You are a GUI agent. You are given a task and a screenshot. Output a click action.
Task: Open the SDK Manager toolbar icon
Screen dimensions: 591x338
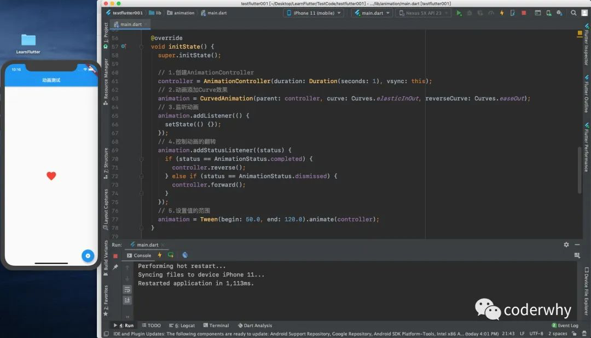pyautogui.click(x=560, y=13)
